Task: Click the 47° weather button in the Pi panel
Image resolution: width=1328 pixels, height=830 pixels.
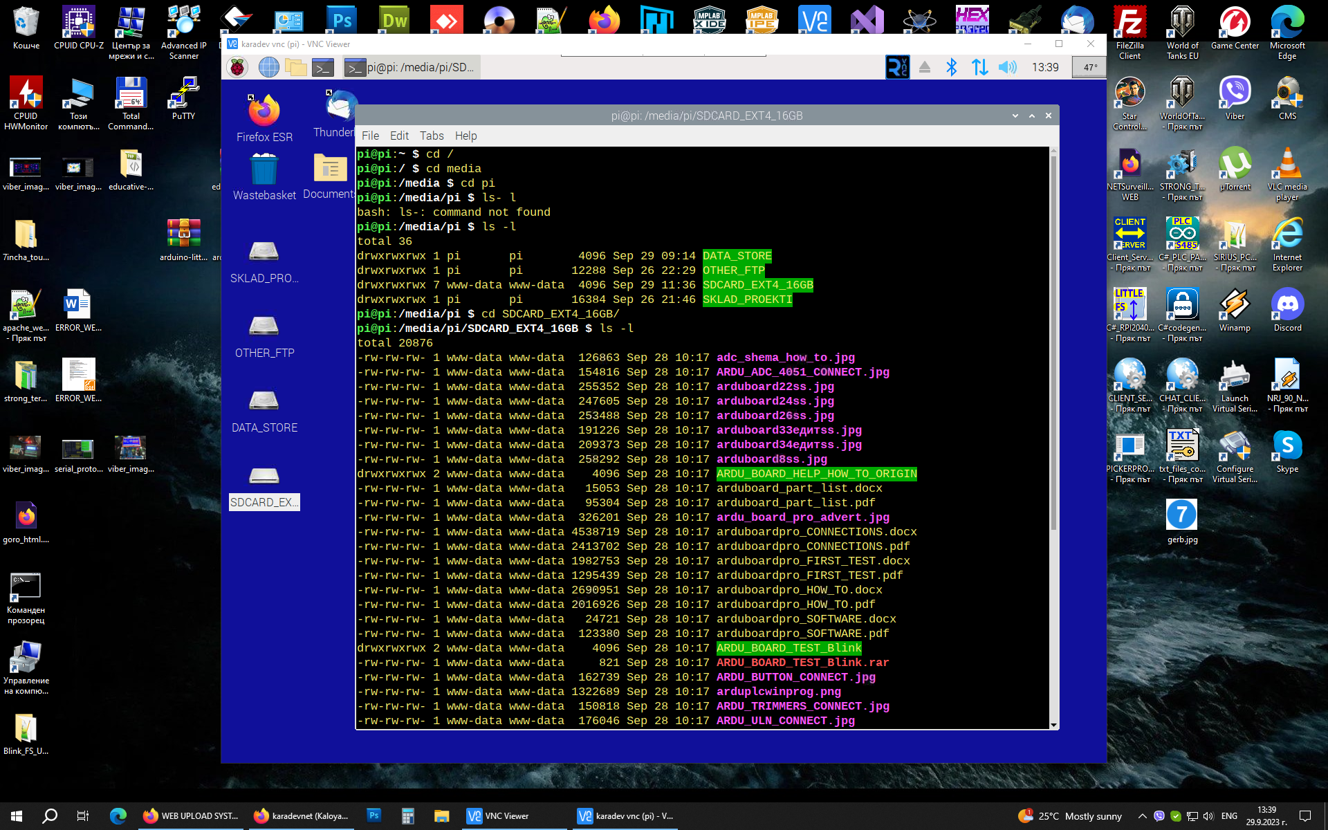Action: tap(1089, 67)
